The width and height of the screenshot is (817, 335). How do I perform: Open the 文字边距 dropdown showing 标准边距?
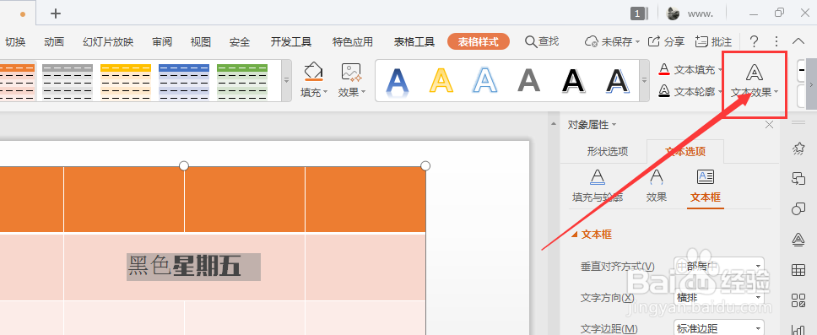click(718, 327)
